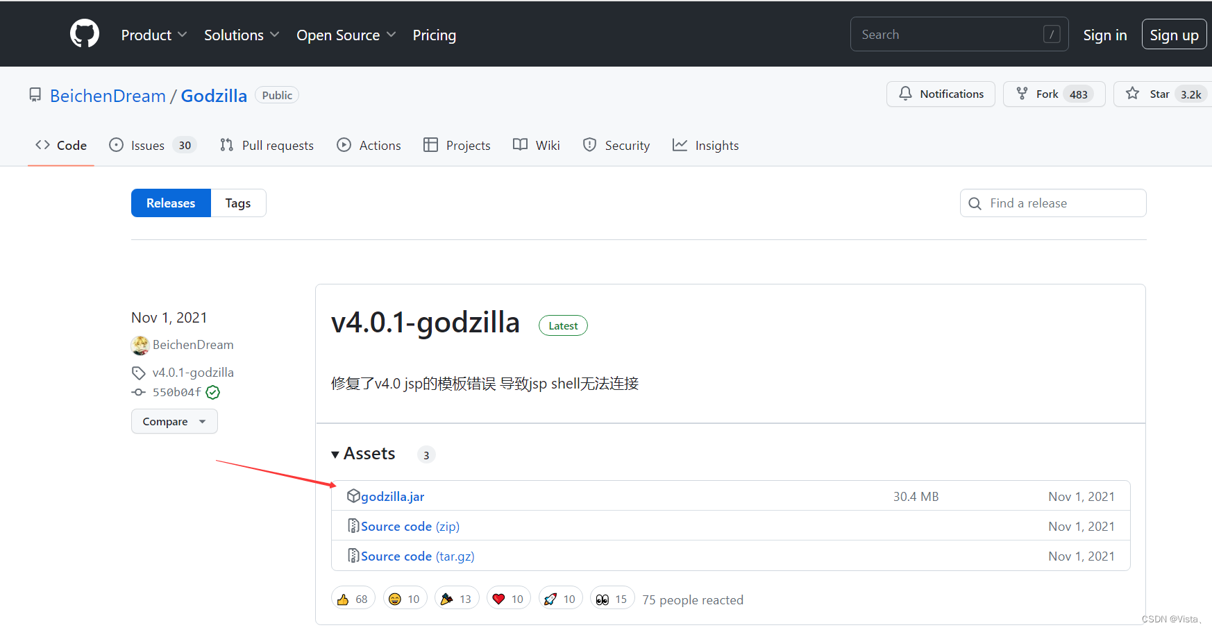The width and height of the screenshot is (1212, 630).
Task: Click the Pull requests branch icon
Action: [226, 145]
